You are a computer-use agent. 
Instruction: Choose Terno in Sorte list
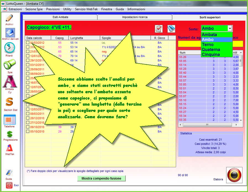click(217, 45)
